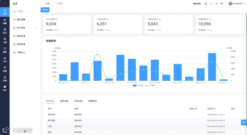Screen dimensions: 247x135
Task: Click 主页 breadcrumb link
Action: 47,4
